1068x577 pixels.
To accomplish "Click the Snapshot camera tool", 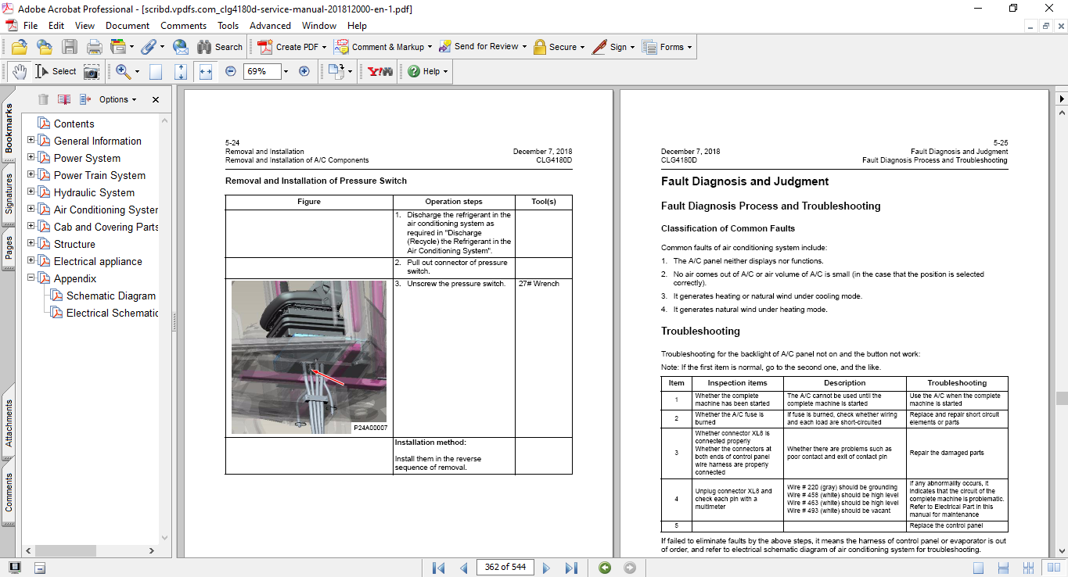I will (x=92, y=71).
